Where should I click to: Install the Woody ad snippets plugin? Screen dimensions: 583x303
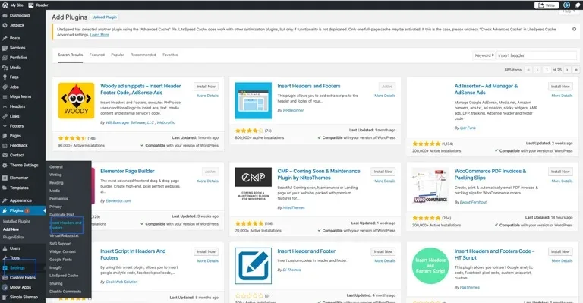tap(206, 87)
